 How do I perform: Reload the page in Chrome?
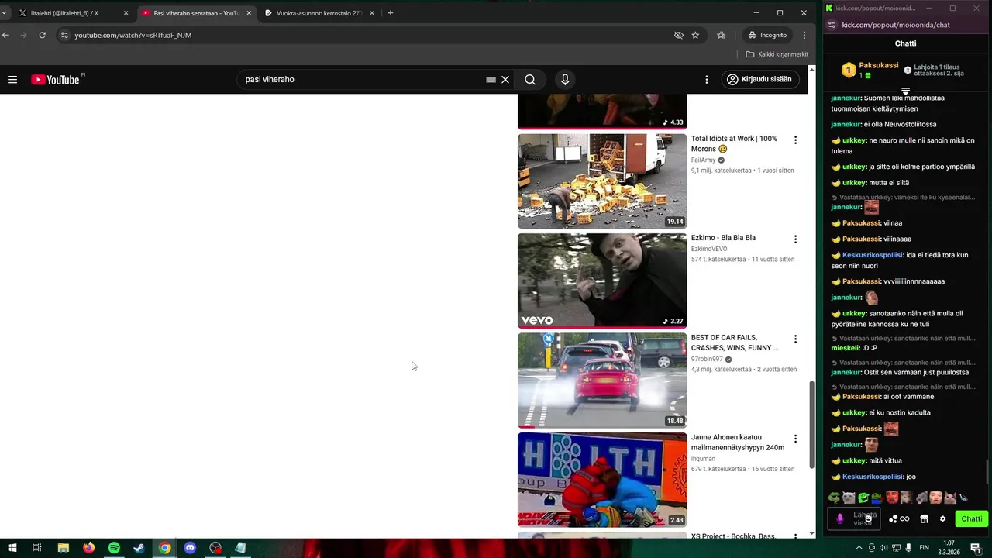pyautogui.click(x=42, y=35)
